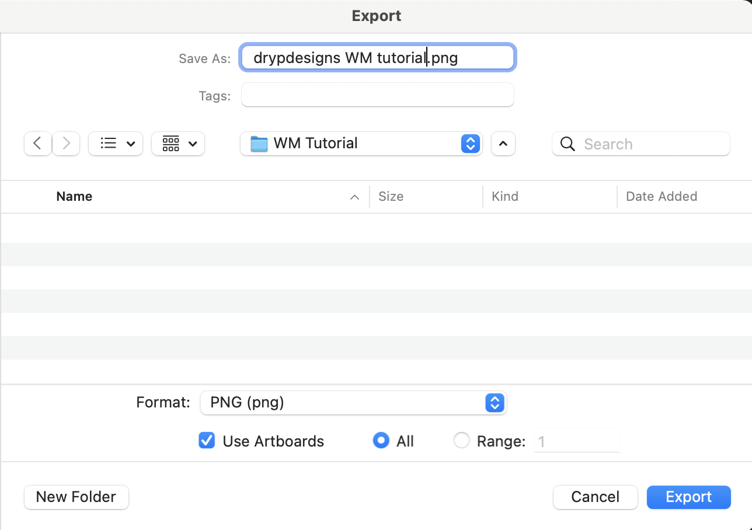Click the Cancel button
The image size is (752, 530).
tap(595, 497)
